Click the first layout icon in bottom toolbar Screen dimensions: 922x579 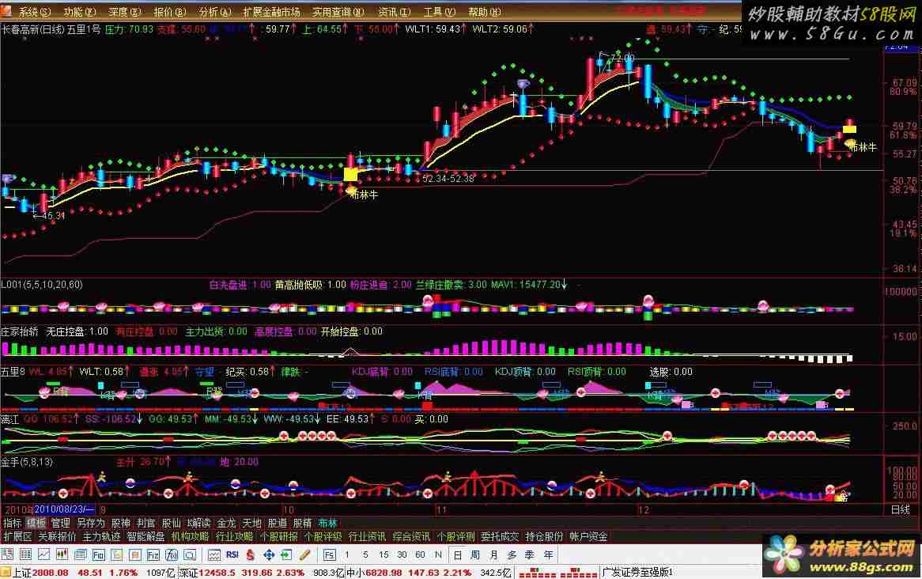[x=7, y=554]
